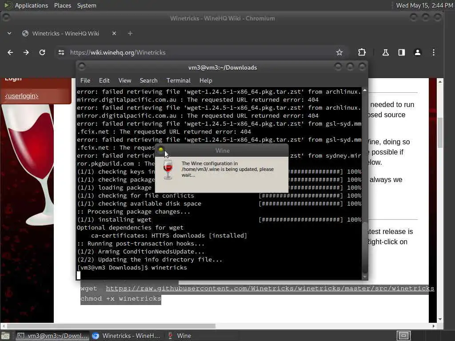Click the Wine glass logo image
The height and width of the screenshot is (341, 455).
tap(28, 165)
